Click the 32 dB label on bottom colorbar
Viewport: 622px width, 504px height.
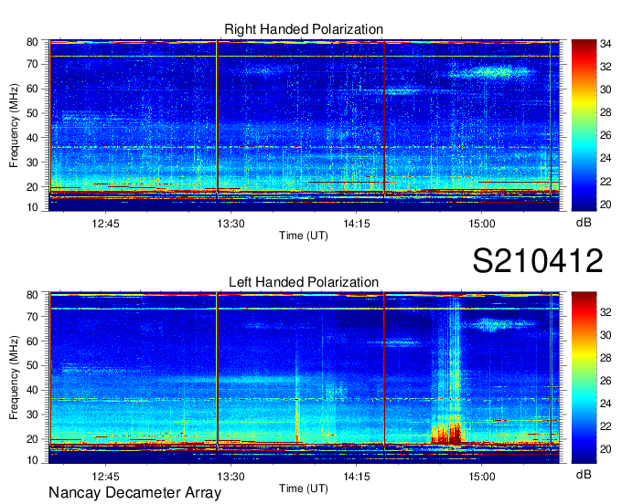606,312
